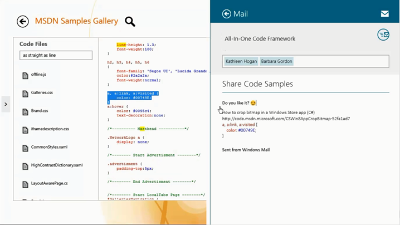Select the Barbara Gordon recipient chip
This screenshot has height=225, width=400.
point(276,61)
